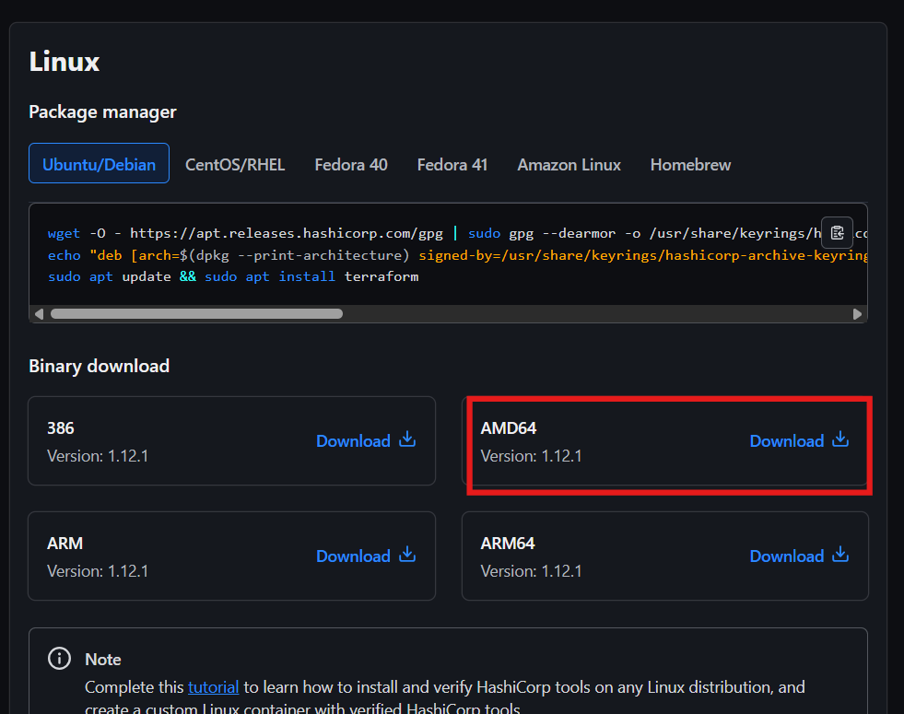Switch to the Amazon Linux tab

click(569, 165)
